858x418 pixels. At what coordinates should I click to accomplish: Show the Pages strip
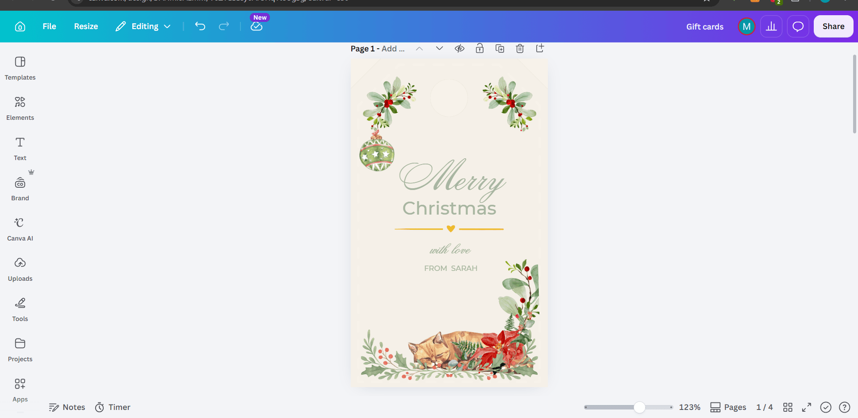pos(728,407)
